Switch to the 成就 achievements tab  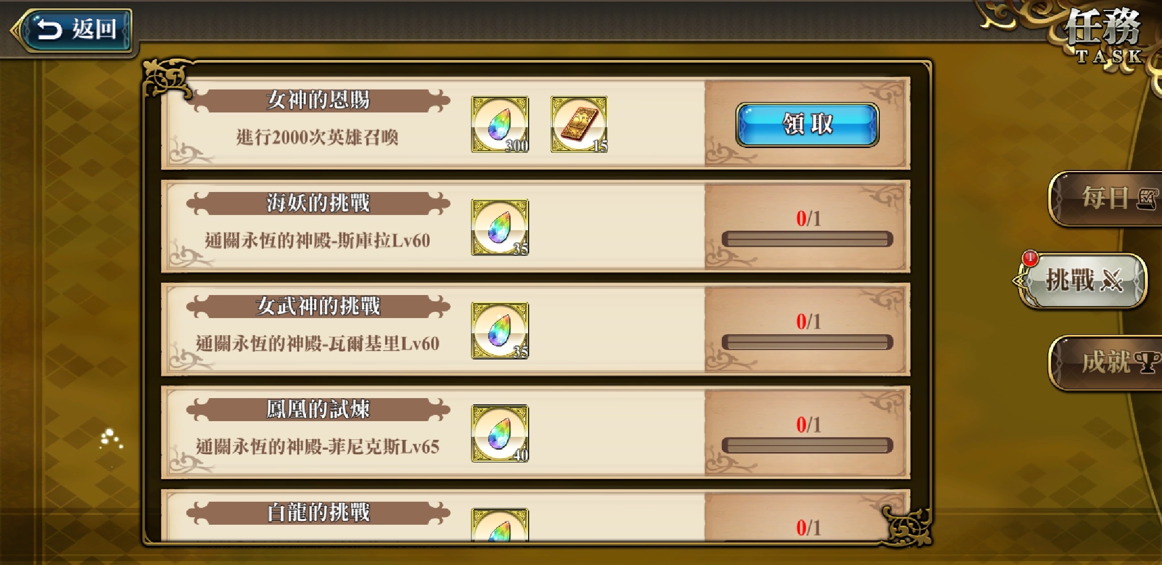click(x=1105, y=363)
